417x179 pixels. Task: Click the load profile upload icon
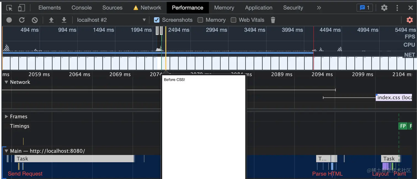[x=51, y=20]
